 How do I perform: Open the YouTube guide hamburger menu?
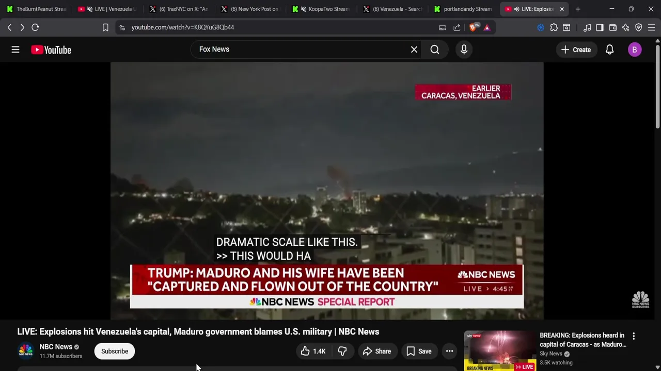(x=15, y=49)
